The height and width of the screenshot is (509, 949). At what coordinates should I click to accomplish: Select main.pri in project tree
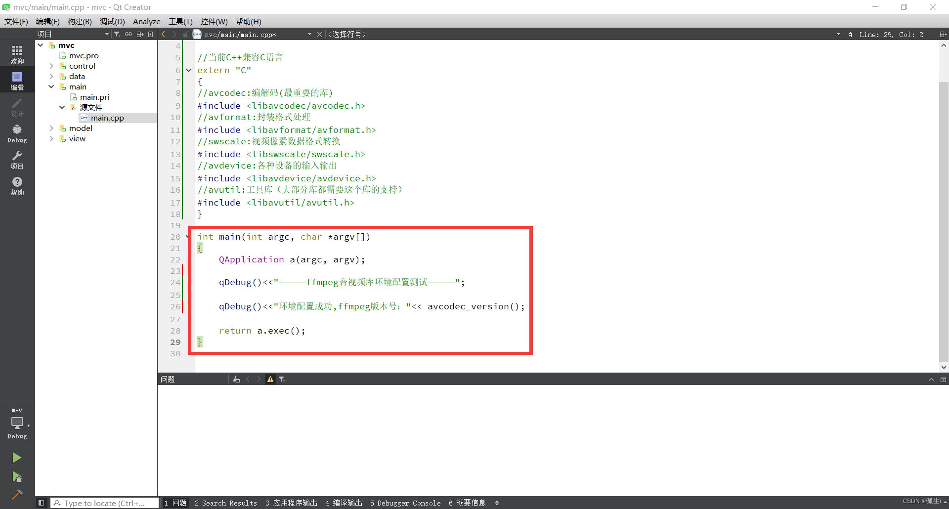coord(94,97)
